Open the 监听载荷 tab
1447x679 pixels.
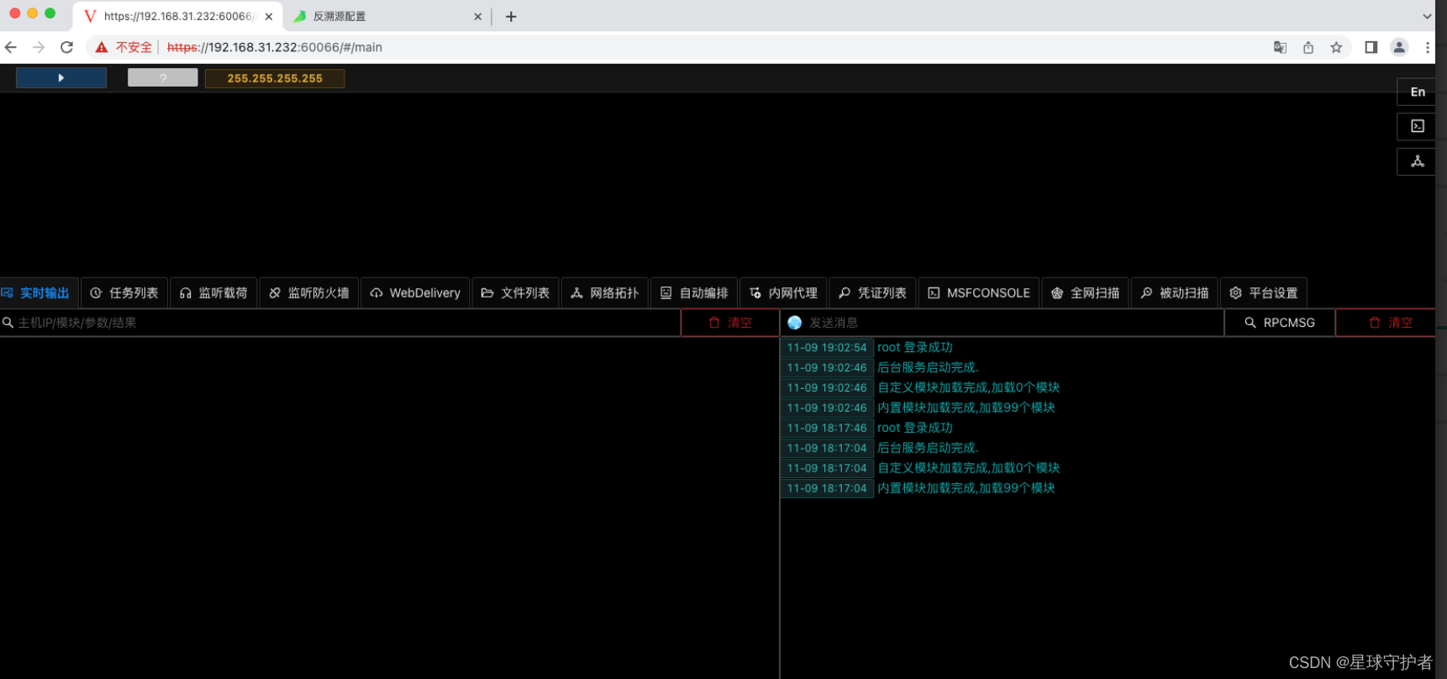pos(213,293)
